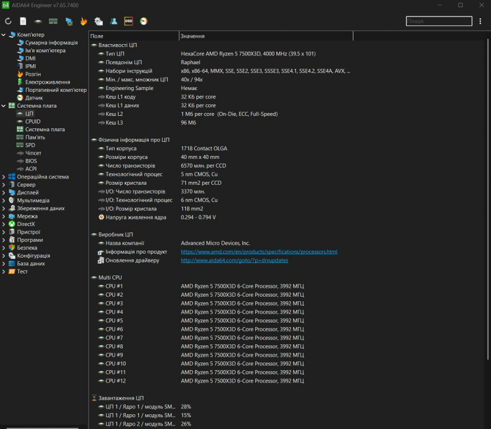Click the monitor diagnostics toolbar icon

coord(69,21)
